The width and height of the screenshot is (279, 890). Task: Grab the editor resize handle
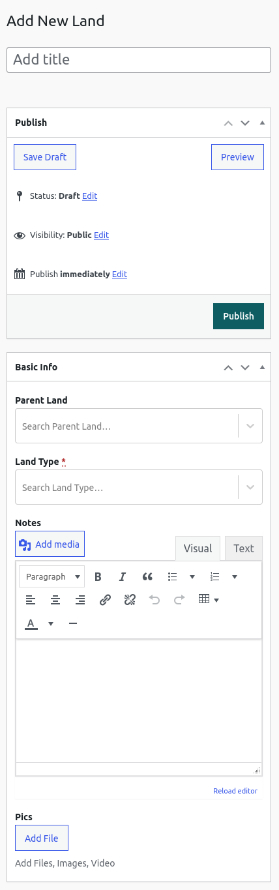[257, 770]
